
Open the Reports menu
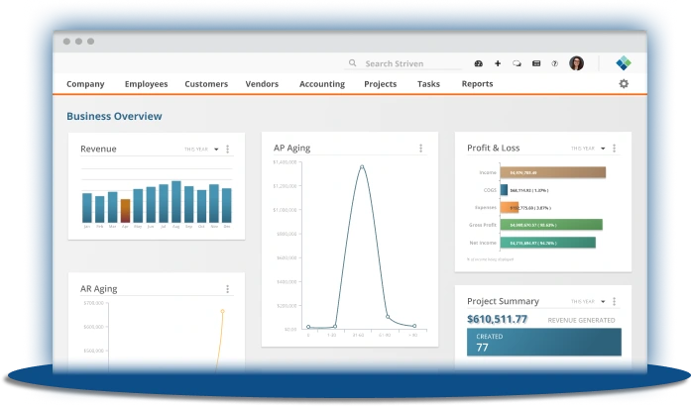point(477,83)
